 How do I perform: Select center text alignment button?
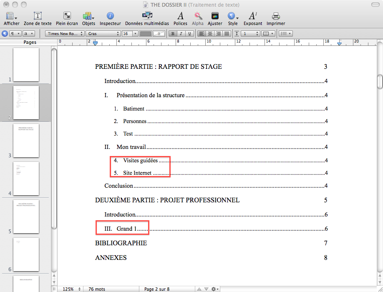tap(210, 33)
